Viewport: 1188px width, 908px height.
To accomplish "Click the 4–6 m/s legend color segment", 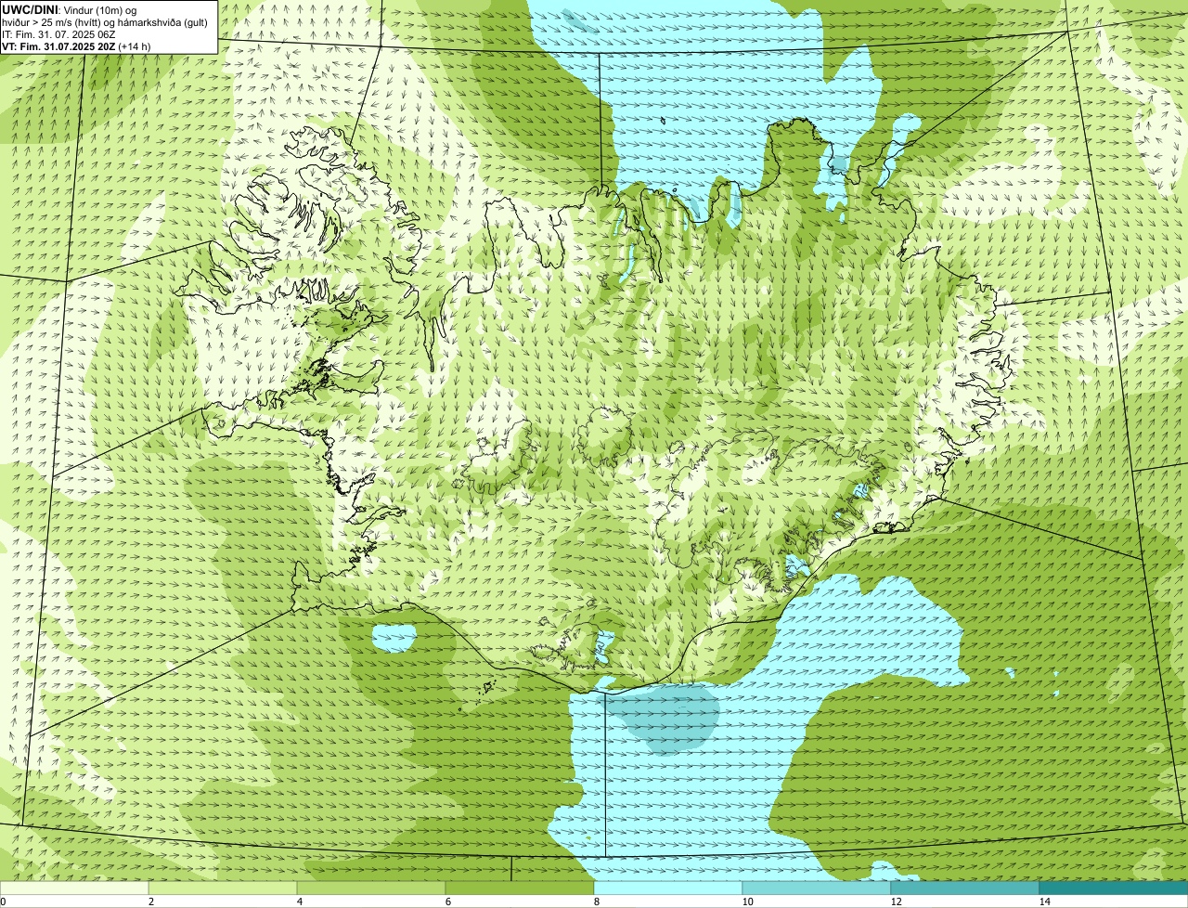I will (372, 888).
